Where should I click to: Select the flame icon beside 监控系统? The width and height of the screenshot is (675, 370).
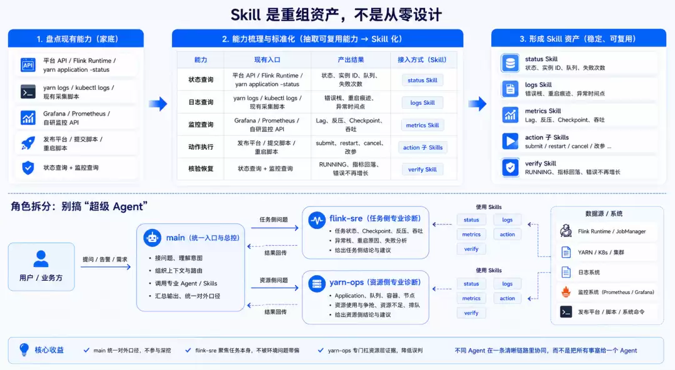coord(566,292)
